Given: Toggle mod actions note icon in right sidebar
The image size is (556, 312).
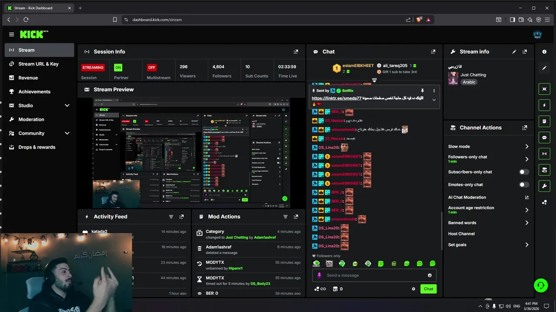Looking at the screenshot, I should tap(544, 121).
